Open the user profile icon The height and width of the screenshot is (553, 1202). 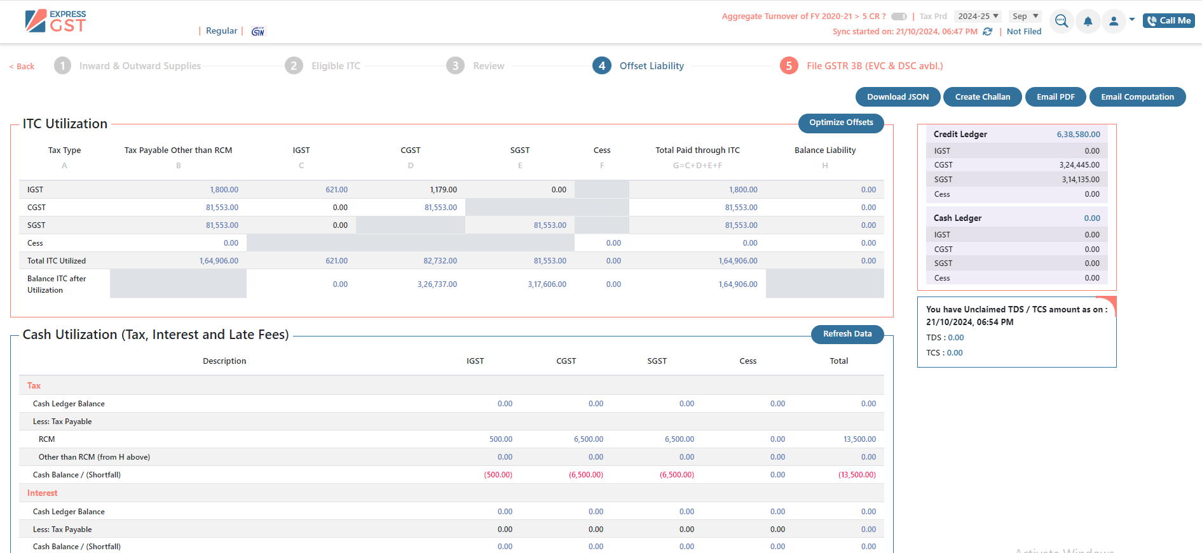1114,21
